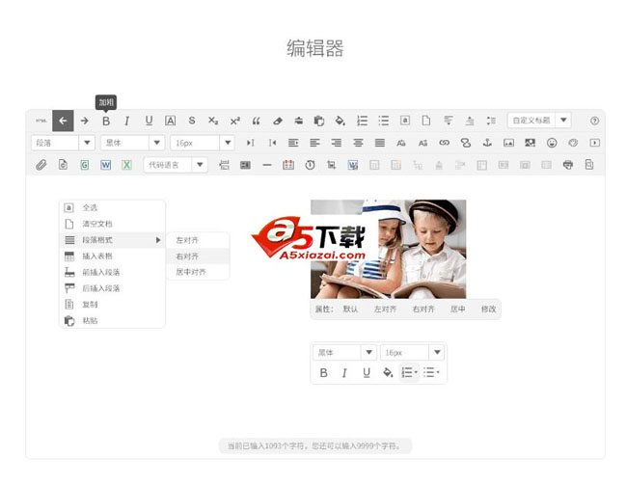Image resolution: width=627 pixels, height=484 pixels.
Task: Toggle bold in the main toolbar
Action: pos(106,121)
